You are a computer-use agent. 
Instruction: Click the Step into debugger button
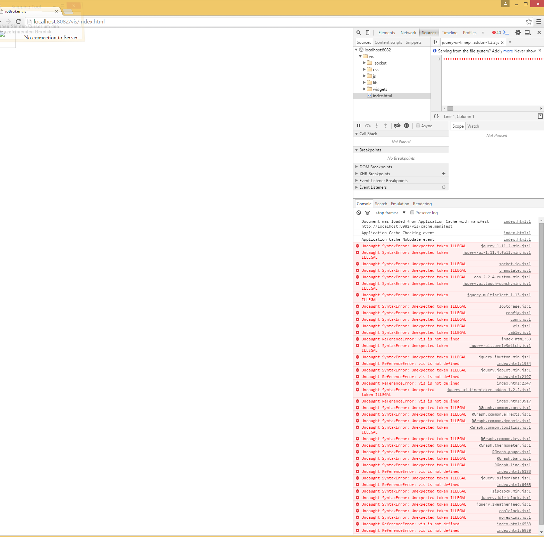click(376, 126)
